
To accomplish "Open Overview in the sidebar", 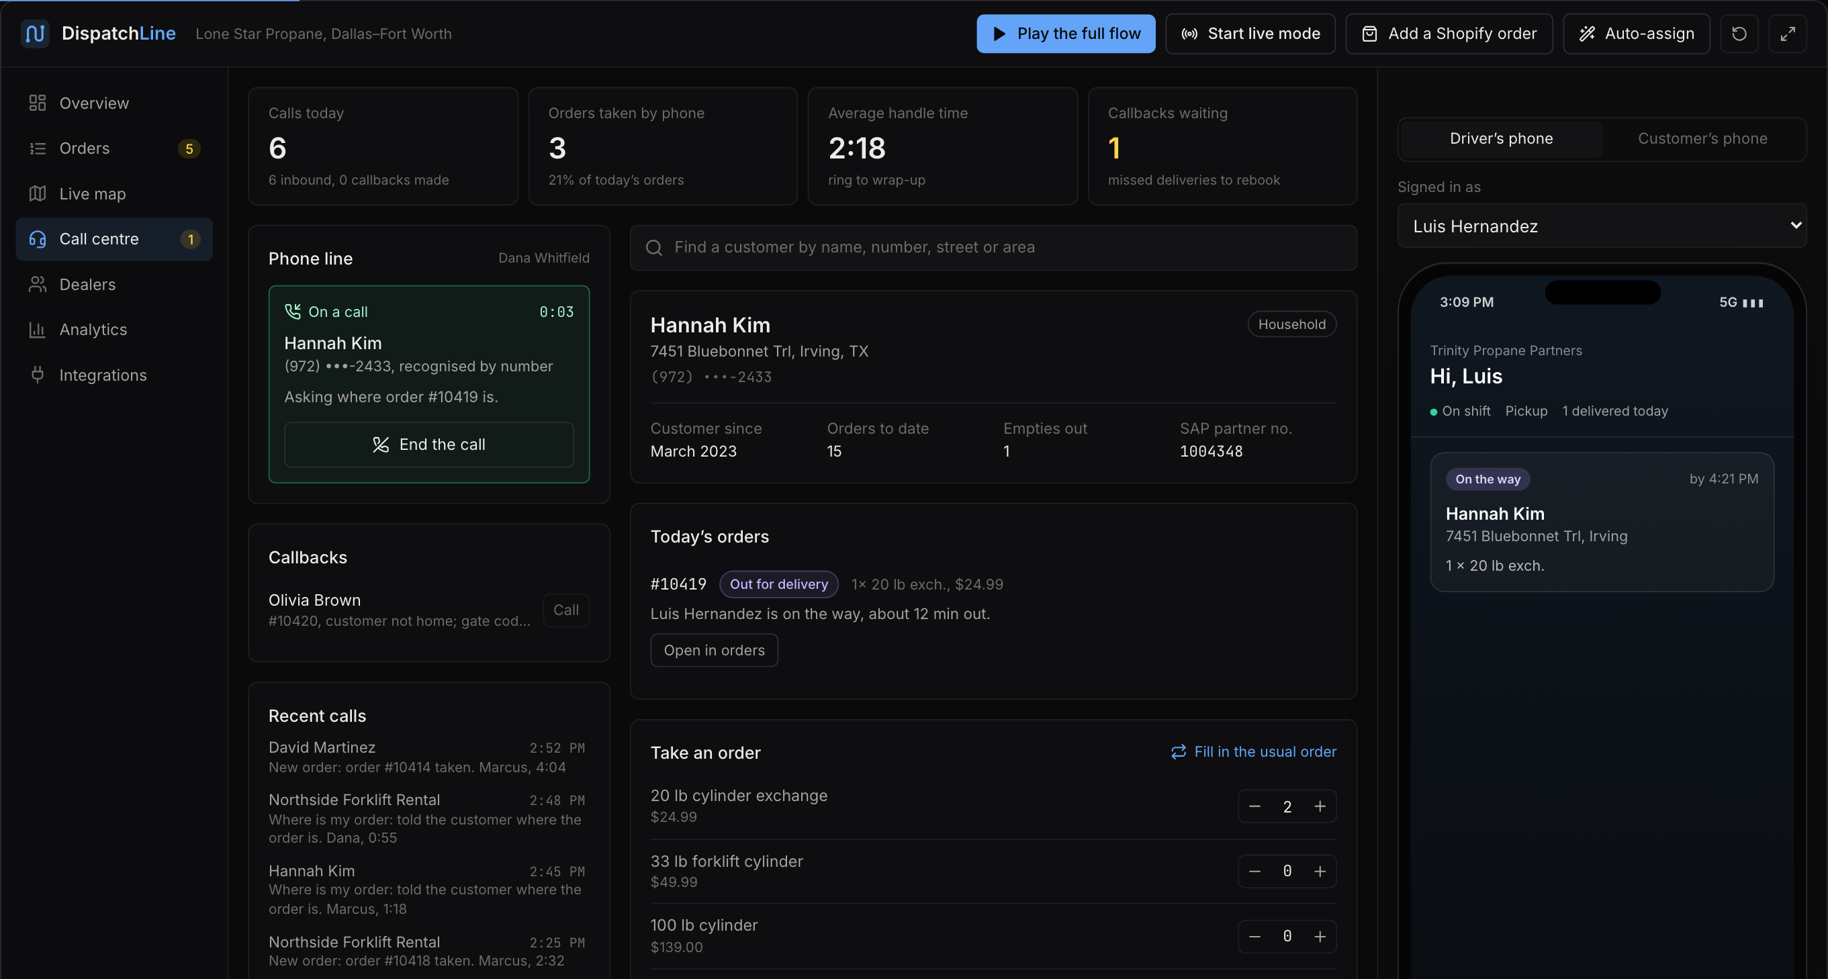I will pyautogui.click(x=114, y=103).
